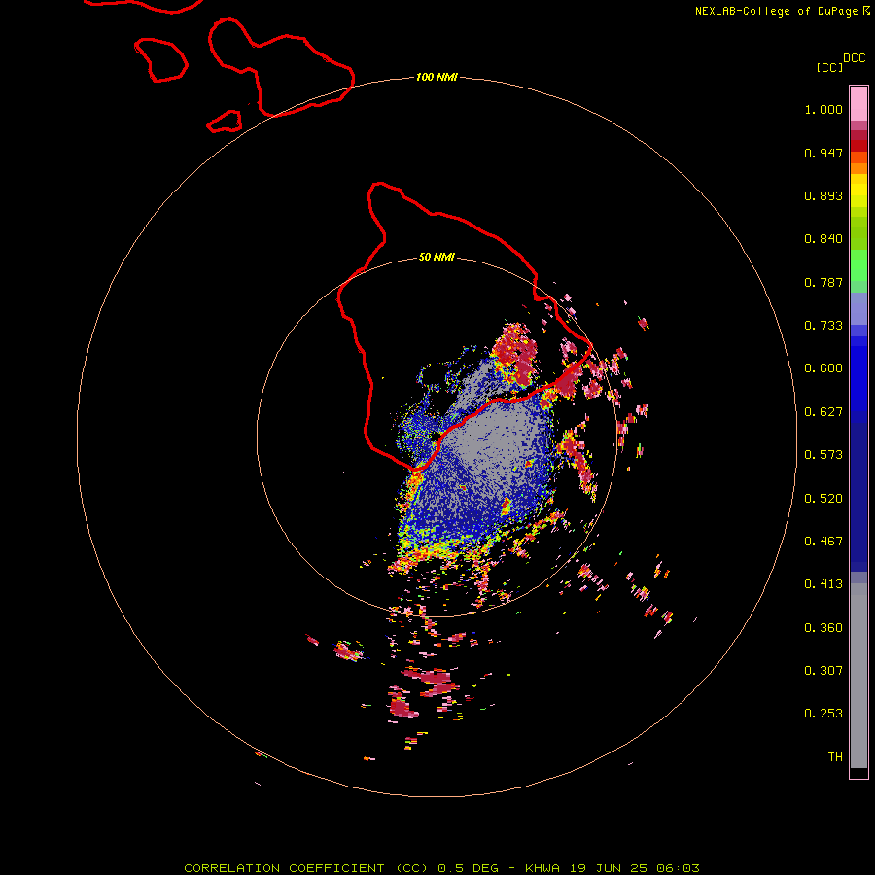The height and width of the screenshot is (875, 875).
Task: Click the 0.360 legend value
Action: [823, 628]
